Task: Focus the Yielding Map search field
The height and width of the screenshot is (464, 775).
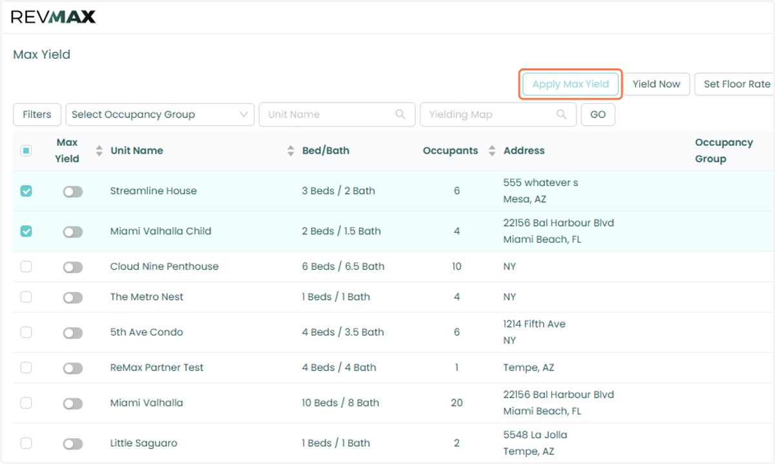Action: tap(498, 114)
